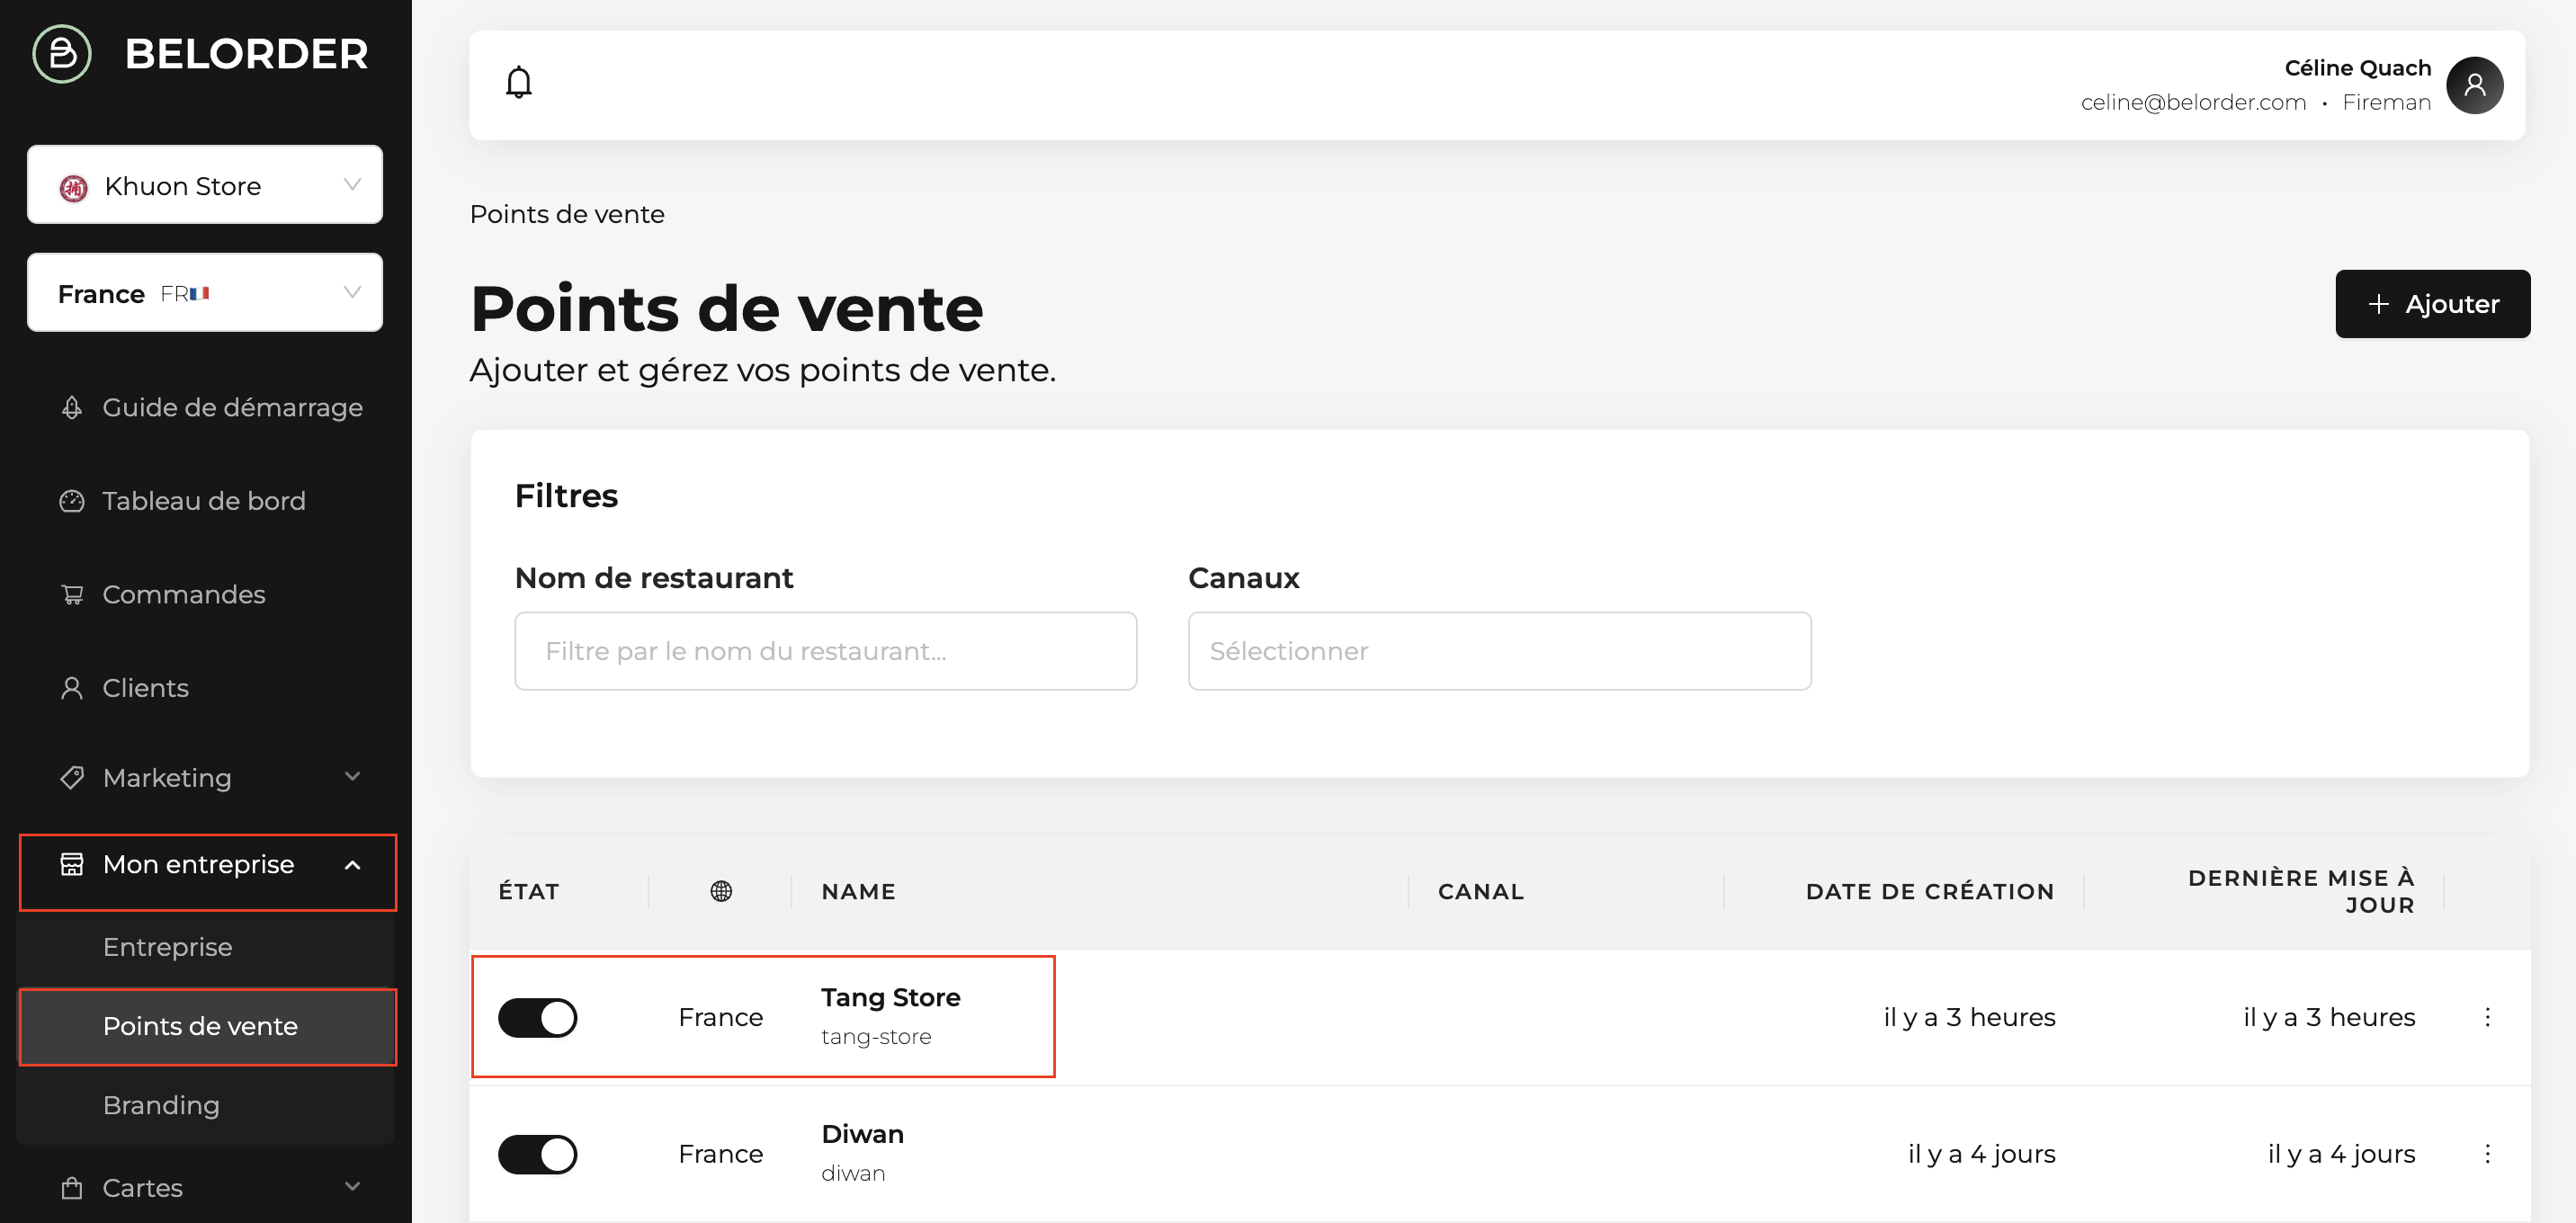
Task: Expand the Marketing submenu chevron
Action: [x=352, y=777]
